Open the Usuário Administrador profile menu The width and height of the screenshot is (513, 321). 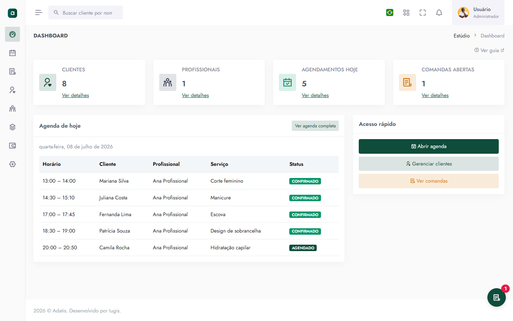click(x=478, y=12)
